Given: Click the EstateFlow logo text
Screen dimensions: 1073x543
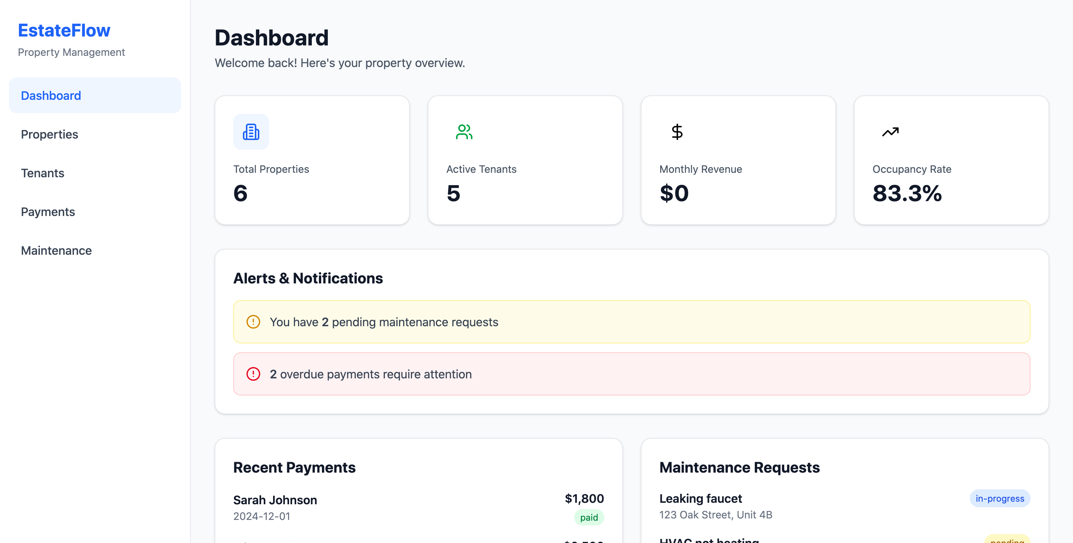Looking at the screenshot, I should [64, 31].
